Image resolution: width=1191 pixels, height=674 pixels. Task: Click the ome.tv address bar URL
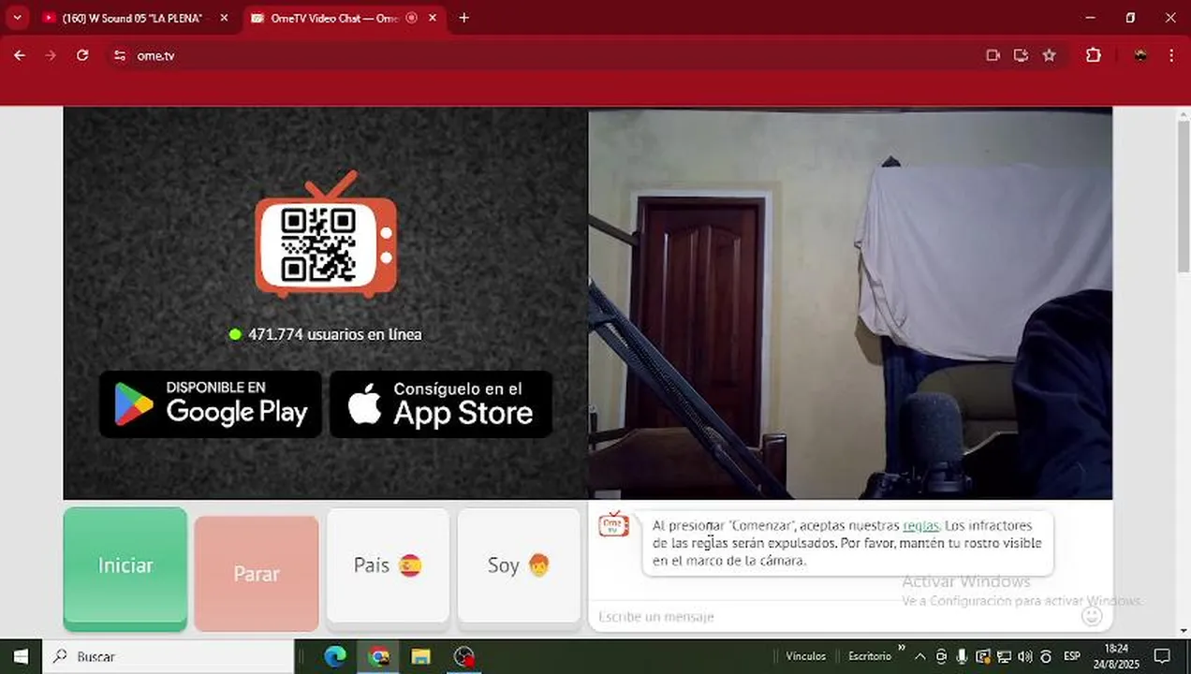coord(155,55)
